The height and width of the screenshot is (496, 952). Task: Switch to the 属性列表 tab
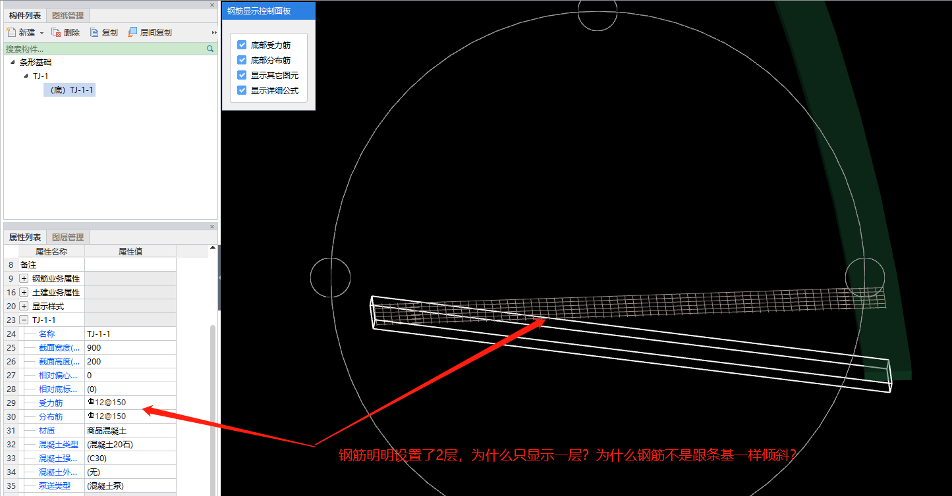click(x=25, y=237)
